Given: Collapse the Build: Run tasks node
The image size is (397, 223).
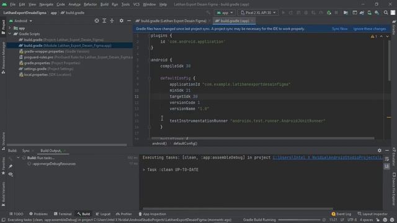Looking at the screenshot, I should 18,158.
